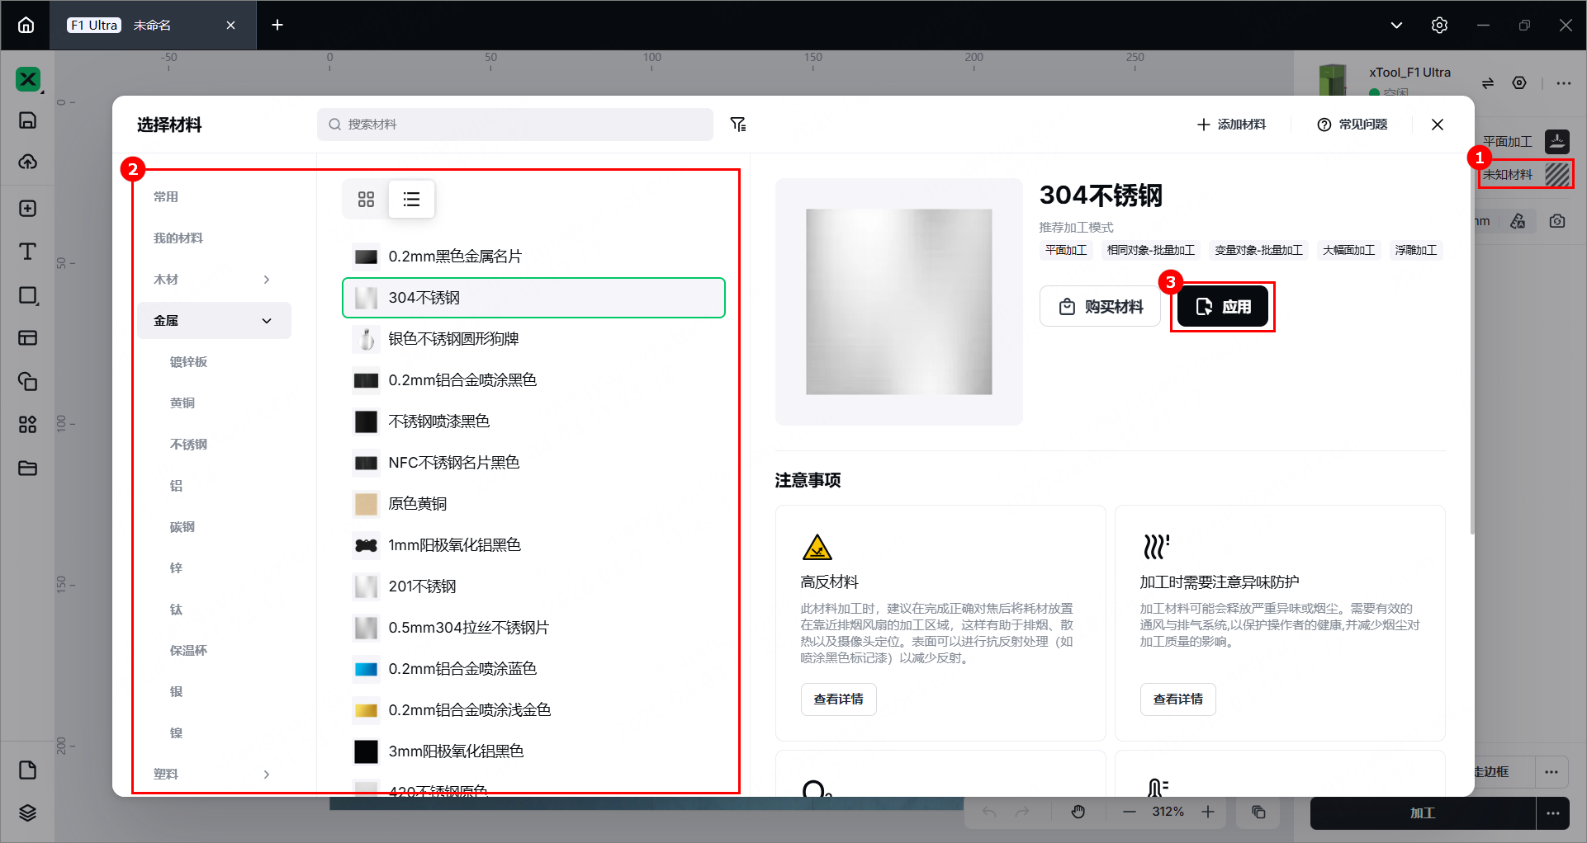Click the 购买材料 button
Viewport: 1587px width, 843px height.
pyautogui.click(x=1101, y=307)
